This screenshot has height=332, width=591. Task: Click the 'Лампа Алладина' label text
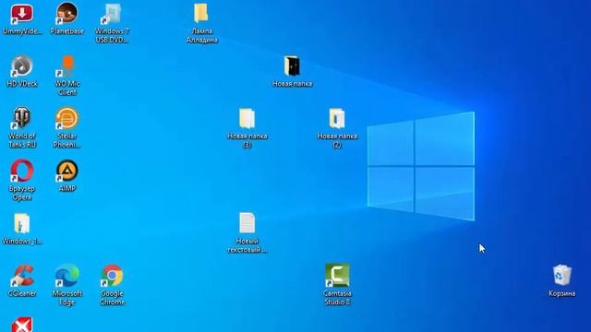tap(202, 35)
